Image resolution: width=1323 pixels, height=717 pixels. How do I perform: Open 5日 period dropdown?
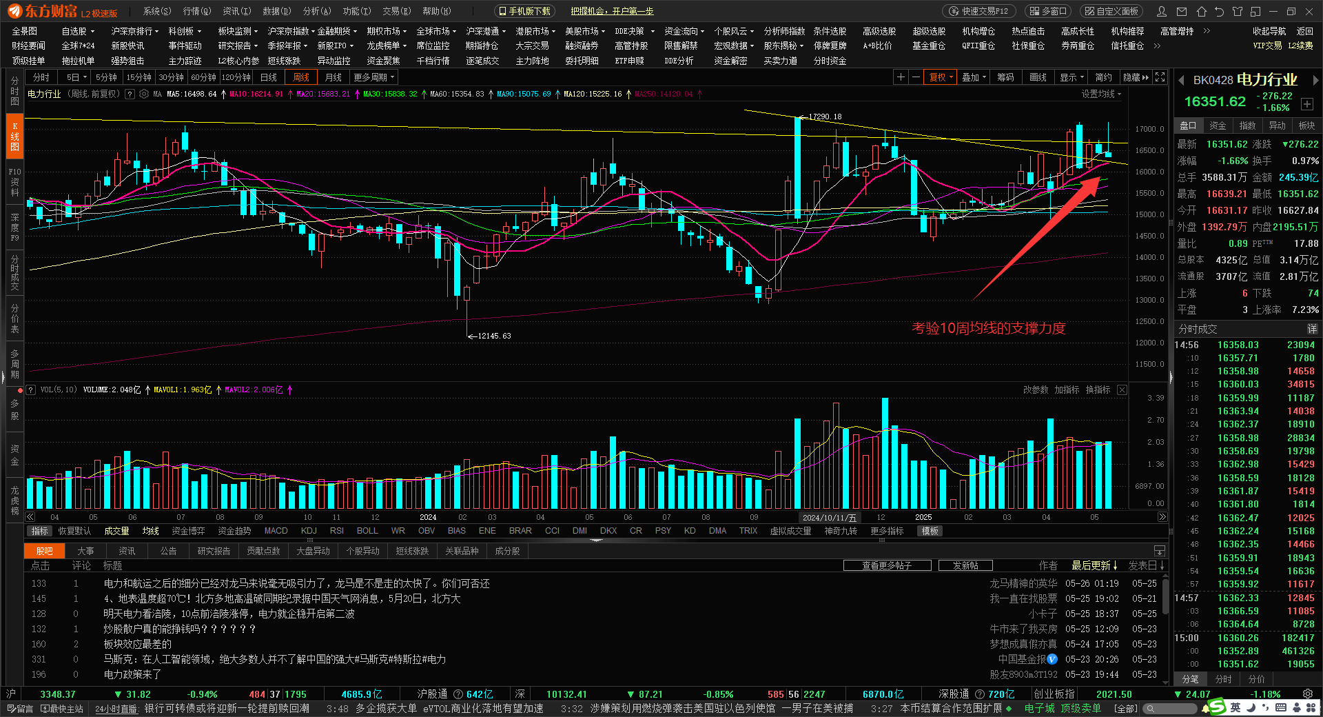pos(76,77)
